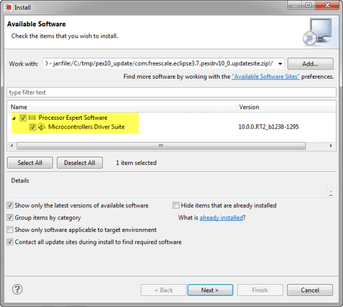Click the Add... button

311,64
